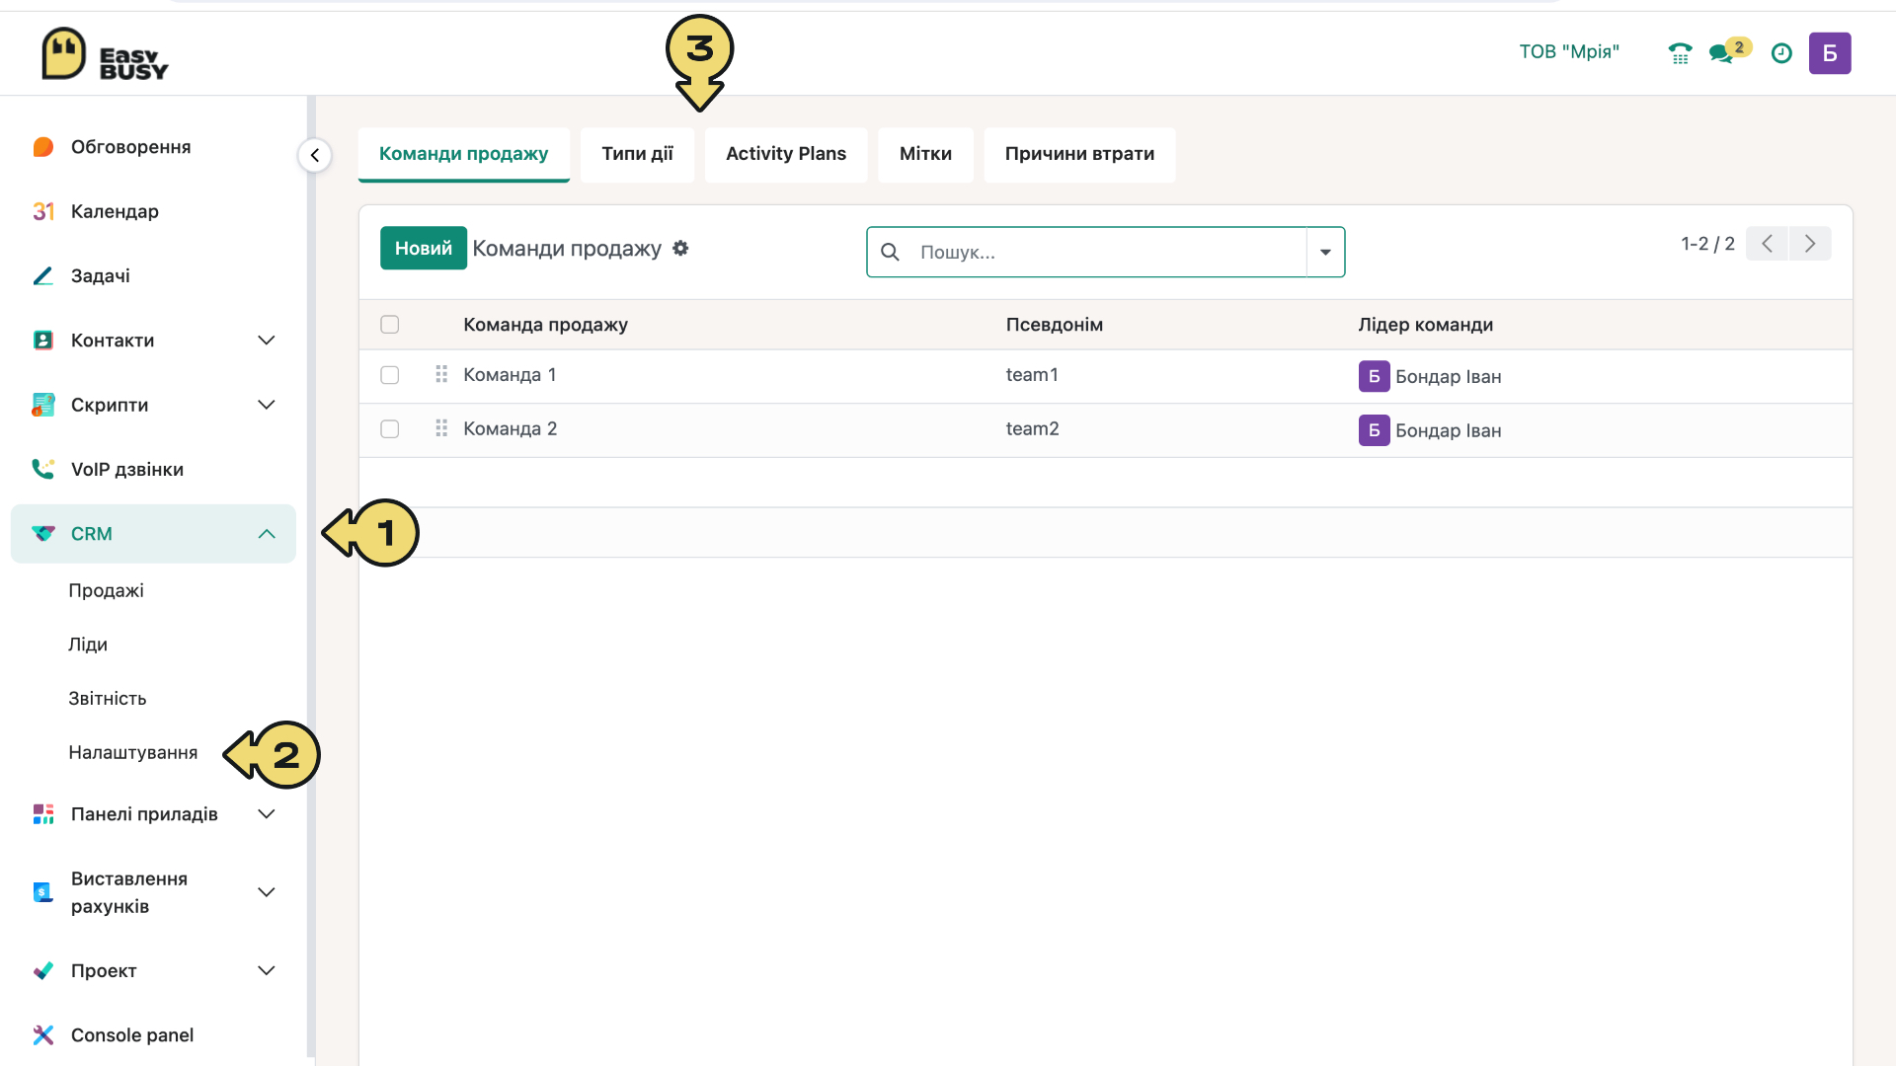Click the Виставлення рахунків invoice icon
The height and width of the screenshot is (1066, 1896).
click(x=43, y=892)
